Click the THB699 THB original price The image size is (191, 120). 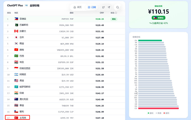pos(68,106)
